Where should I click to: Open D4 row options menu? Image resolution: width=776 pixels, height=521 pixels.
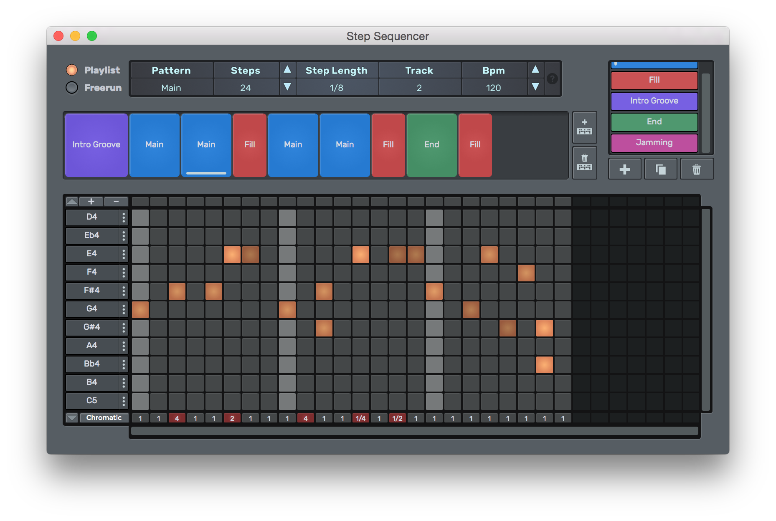click(x=124, y=217)
